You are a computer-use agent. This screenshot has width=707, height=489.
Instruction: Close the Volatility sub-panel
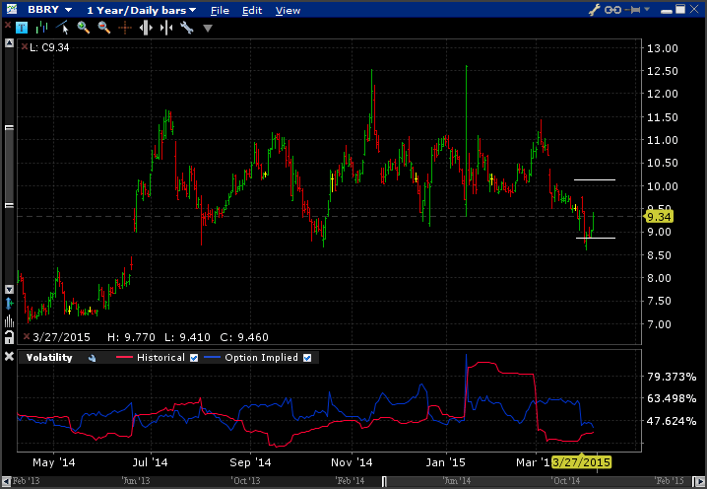[9, 357]
